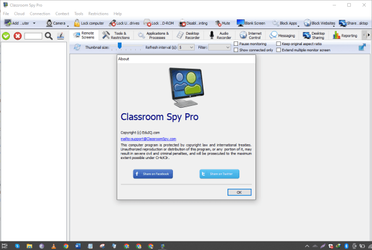Open the Add computer dropdown arrow
Viewport: 372px width, 250px height.
click(34, 23)
